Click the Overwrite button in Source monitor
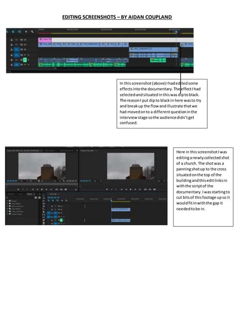The width and height of the screenshot is (234, 330). [61, 189]
